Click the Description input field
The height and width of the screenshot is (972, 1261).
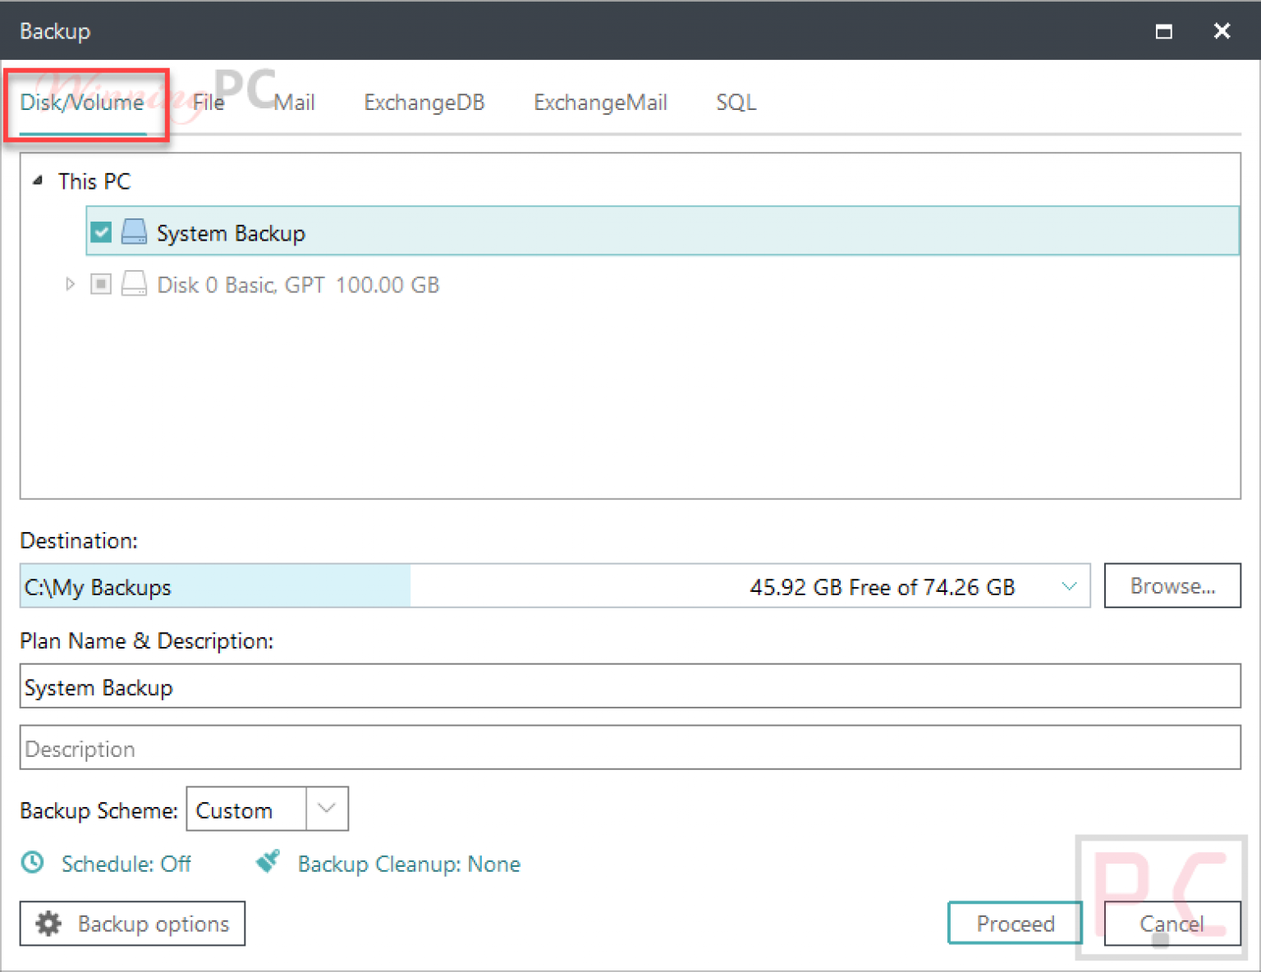pos(630,748)
